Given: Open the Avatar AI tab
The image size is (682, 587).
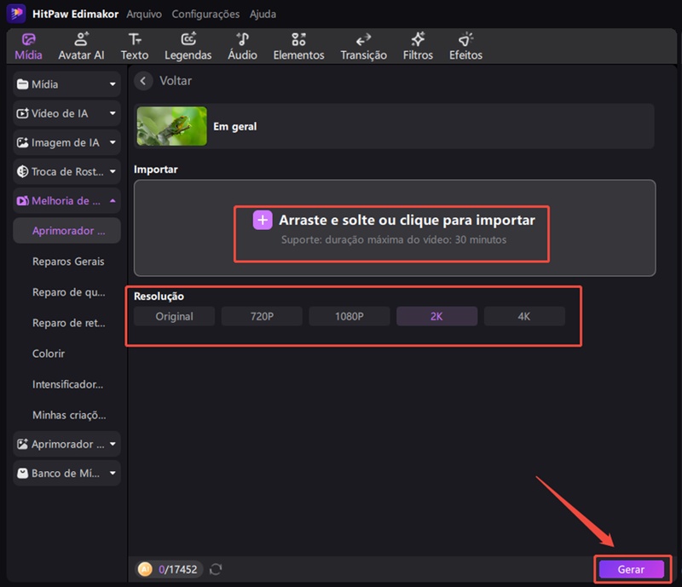Looking at the screenshot, I should point(81,47).
